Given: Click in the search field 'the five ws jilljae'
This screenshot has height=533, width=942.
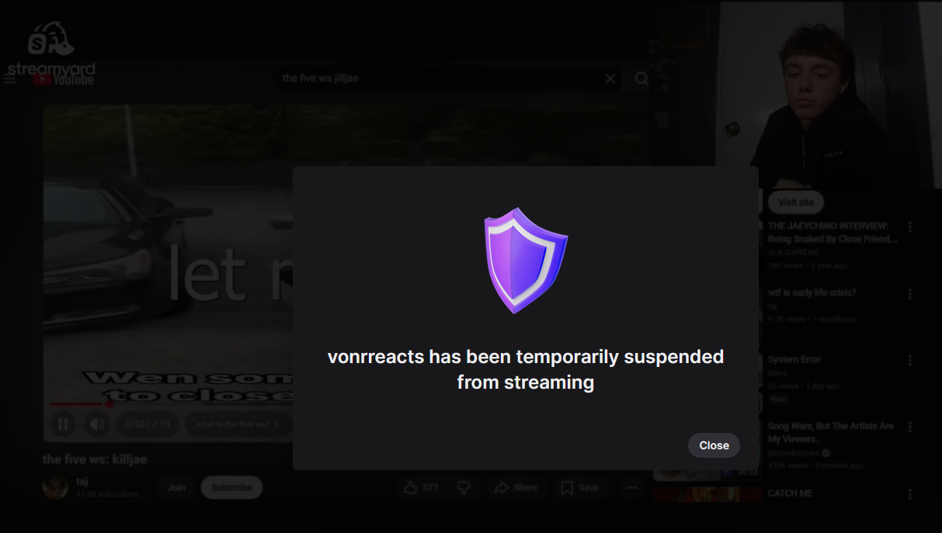Looking at the screenshot, I should [440, 78].
